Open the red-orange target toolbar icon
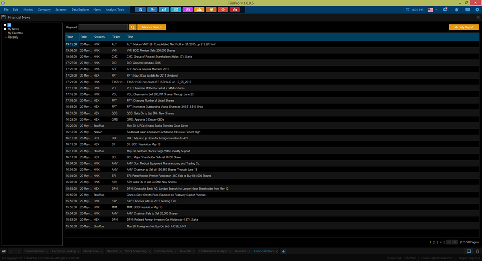 [x=223, y=10]
